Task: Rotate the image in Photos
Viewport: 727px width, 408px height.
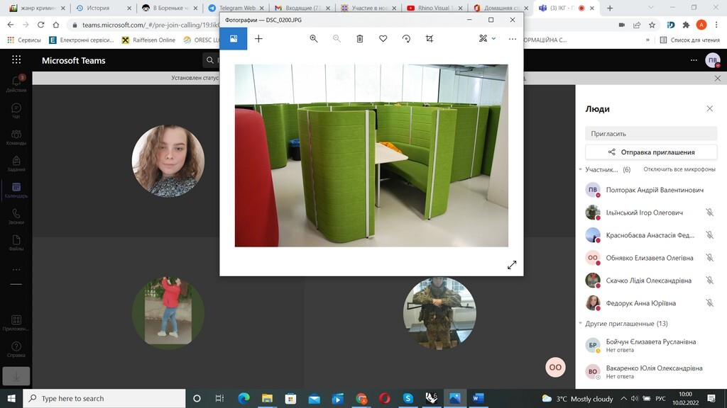Action: (406, 39)
